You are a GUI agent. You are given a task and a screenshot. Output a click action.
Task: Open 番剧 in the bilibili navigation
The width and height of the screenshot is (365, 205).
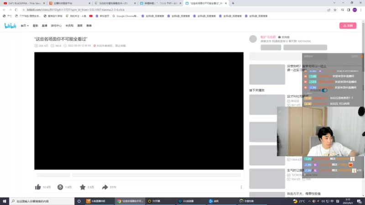tap(36, 26)
